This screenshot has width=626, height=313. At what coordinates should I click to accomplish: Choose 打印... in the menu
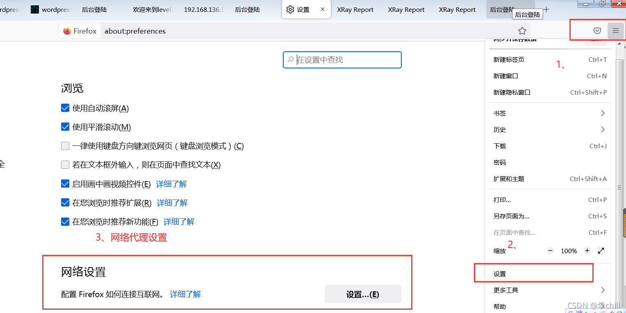(549, 200)
